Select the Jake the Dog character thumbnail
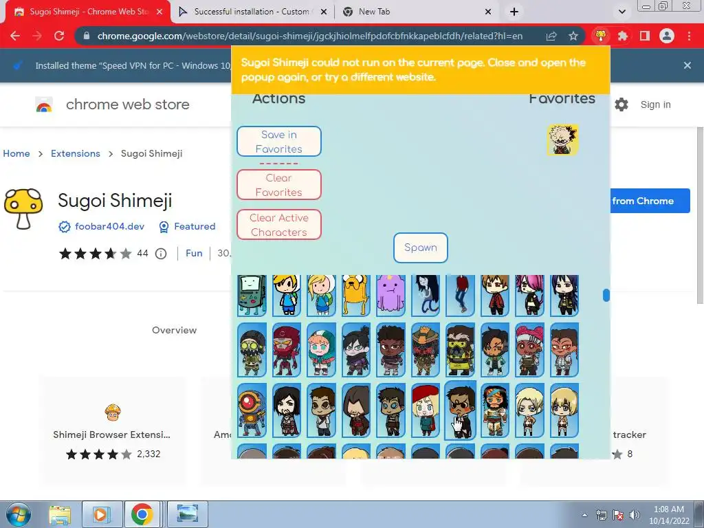The width and height of the screenshot is (704, 528). coord(356,296)
